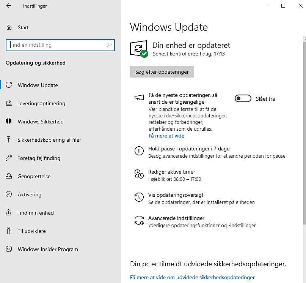Screen dimensions: 306x283
Task: Click 'Slået fra' toggle label
Action: point(265,99)
